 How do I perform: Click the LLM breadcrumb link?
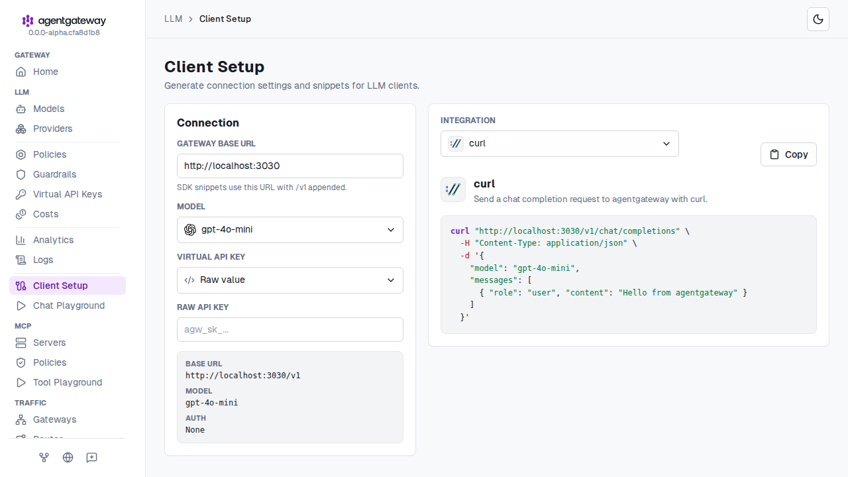173,19
